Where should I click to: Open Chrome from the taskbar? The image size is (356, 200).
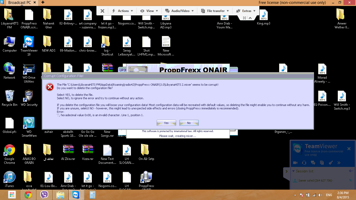[x=28, y=195]
